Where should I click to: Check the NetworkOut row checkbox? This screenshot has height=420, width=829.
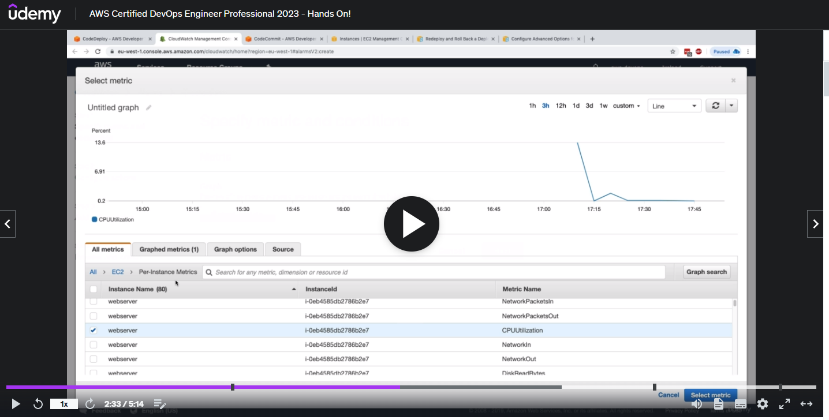click(x=94, y=359)
